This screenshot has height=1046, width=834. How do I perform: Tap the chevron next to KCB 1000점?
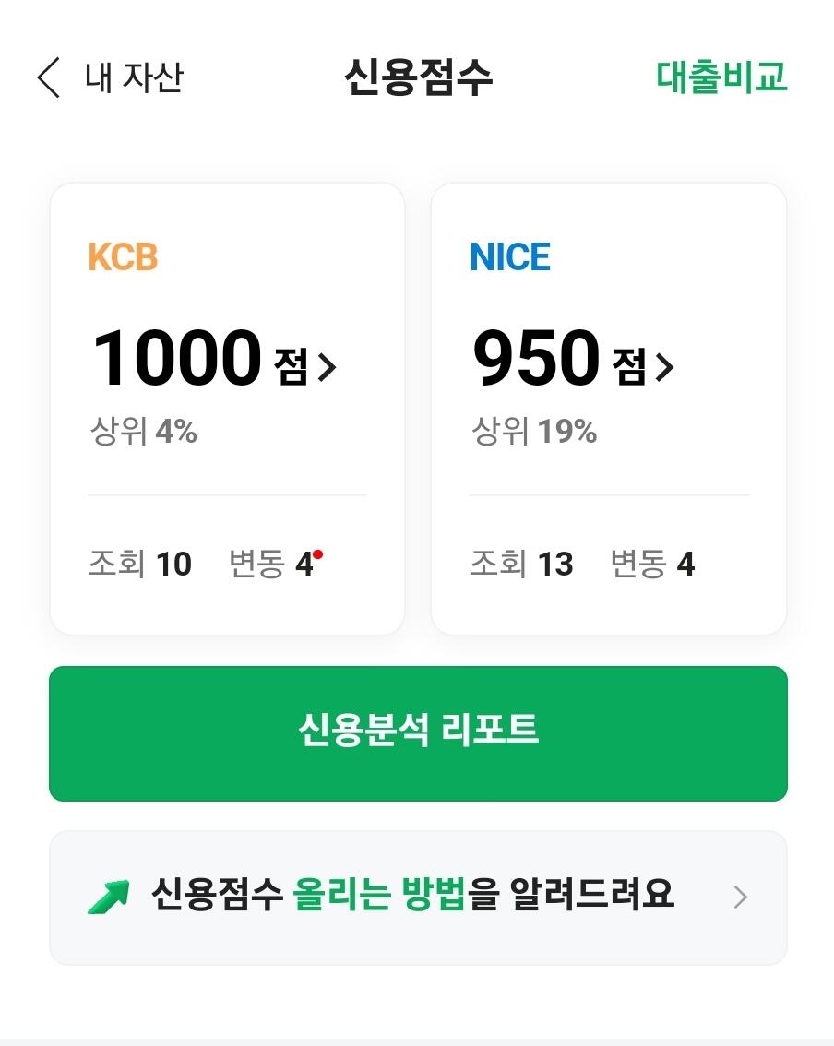(328, 369)
